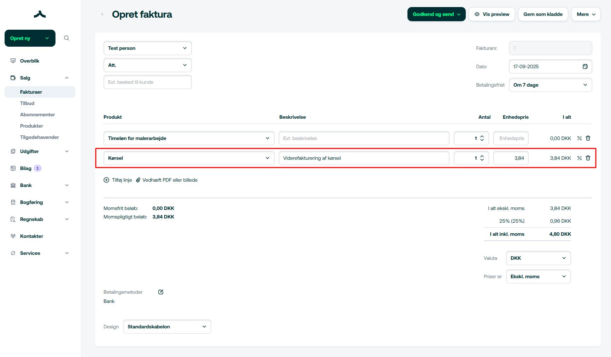This screenshot has width=611, height=357.
Task: Go to Kontakter in the sidebar
Action: [x=31, y=236]
